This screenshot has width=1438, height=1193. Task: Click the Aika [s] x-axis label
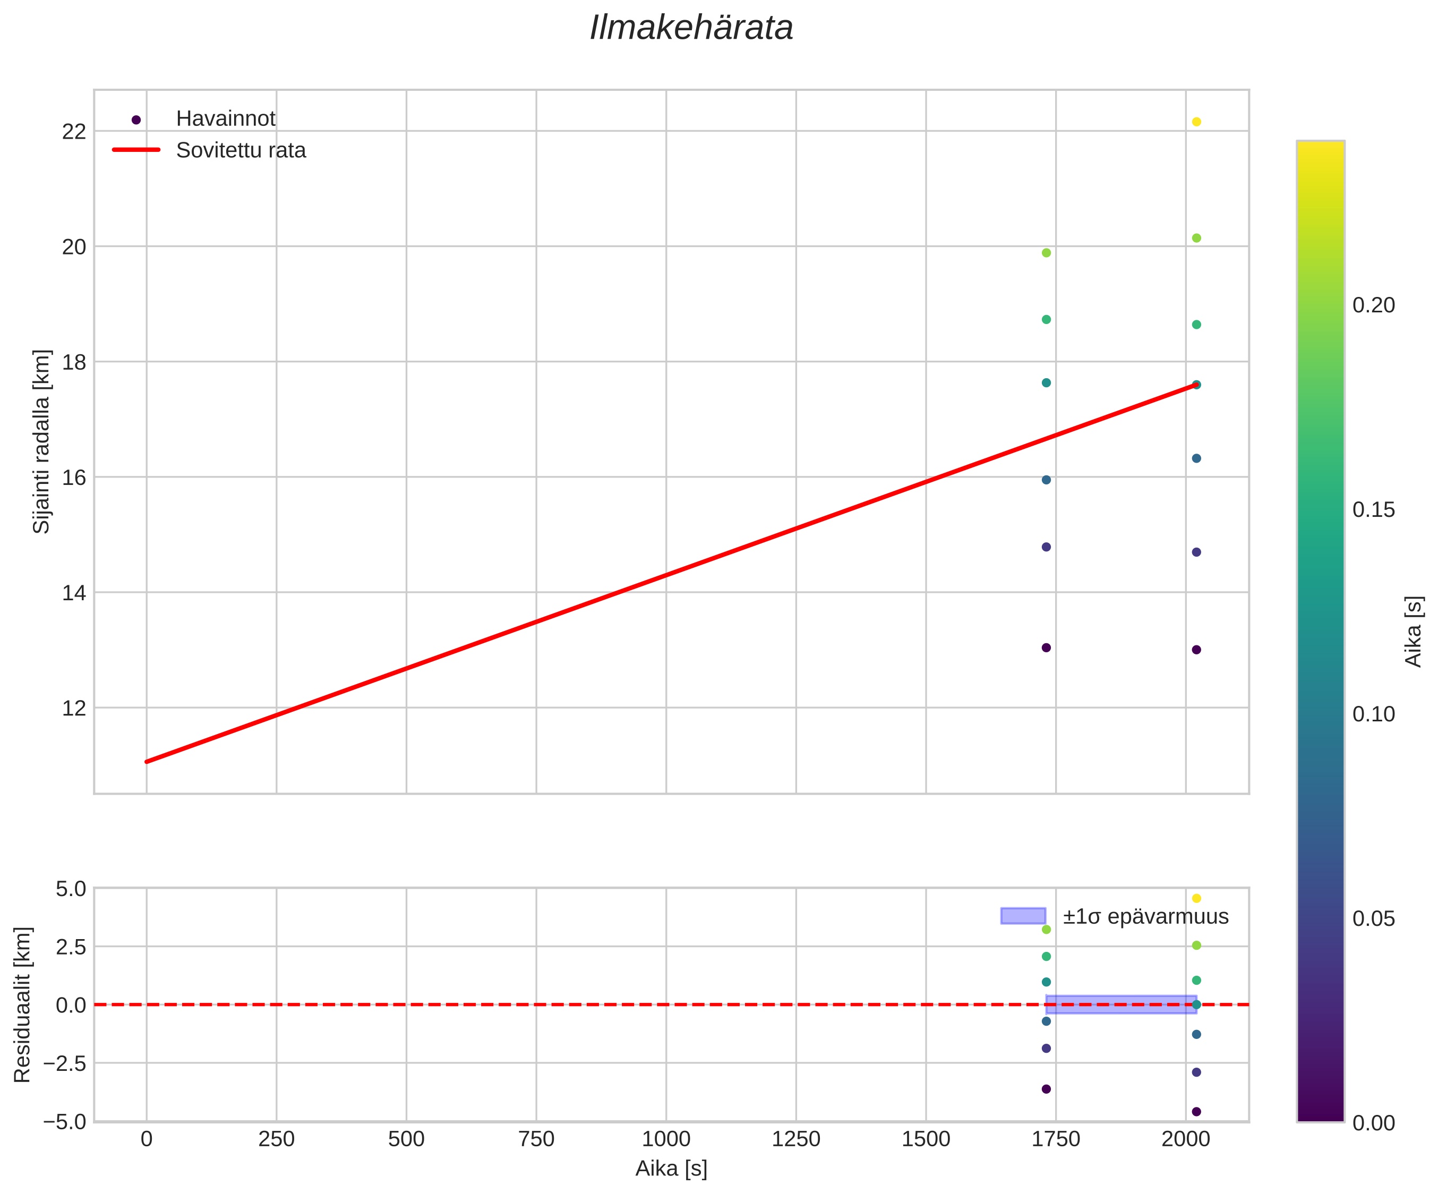pyautogui.click(x=671, y=1169)
